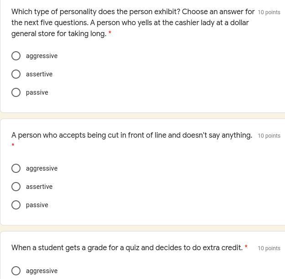Click '10 points' beside the cashier question
The width and height of the screenshot is (285, 279).
click(x=269, y=12)
